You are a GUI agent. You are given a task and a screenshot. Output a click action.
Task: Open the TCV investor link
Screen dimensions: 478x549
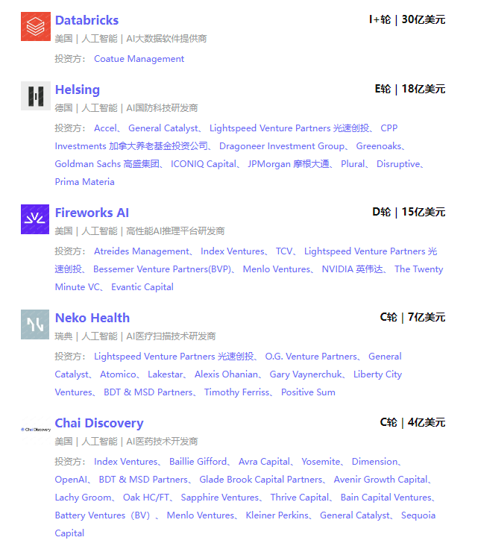tap(284, 251)
